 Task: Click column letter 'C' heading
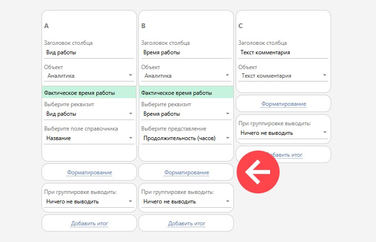[x=240, y=26]
